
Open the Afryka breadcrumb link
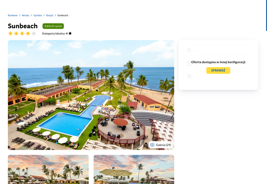pos(25,15)
